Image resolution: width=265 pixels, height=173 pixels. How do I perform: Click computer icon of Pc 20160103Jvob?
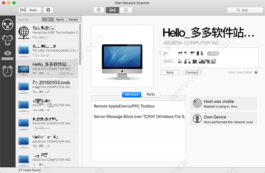pyautogui.click(x=24, y=88)
